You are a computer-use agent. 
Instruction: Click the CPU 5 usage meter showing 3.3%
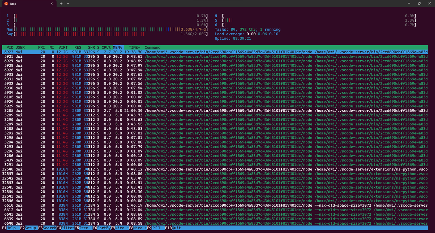(x=315, y=21)
